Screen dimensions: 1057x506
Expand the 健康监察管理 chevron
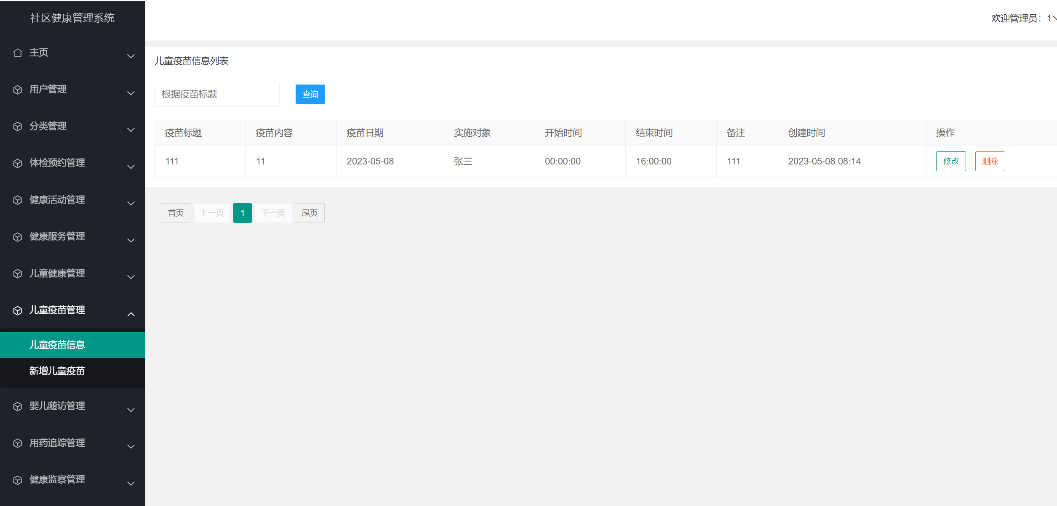tap(131, 483)
